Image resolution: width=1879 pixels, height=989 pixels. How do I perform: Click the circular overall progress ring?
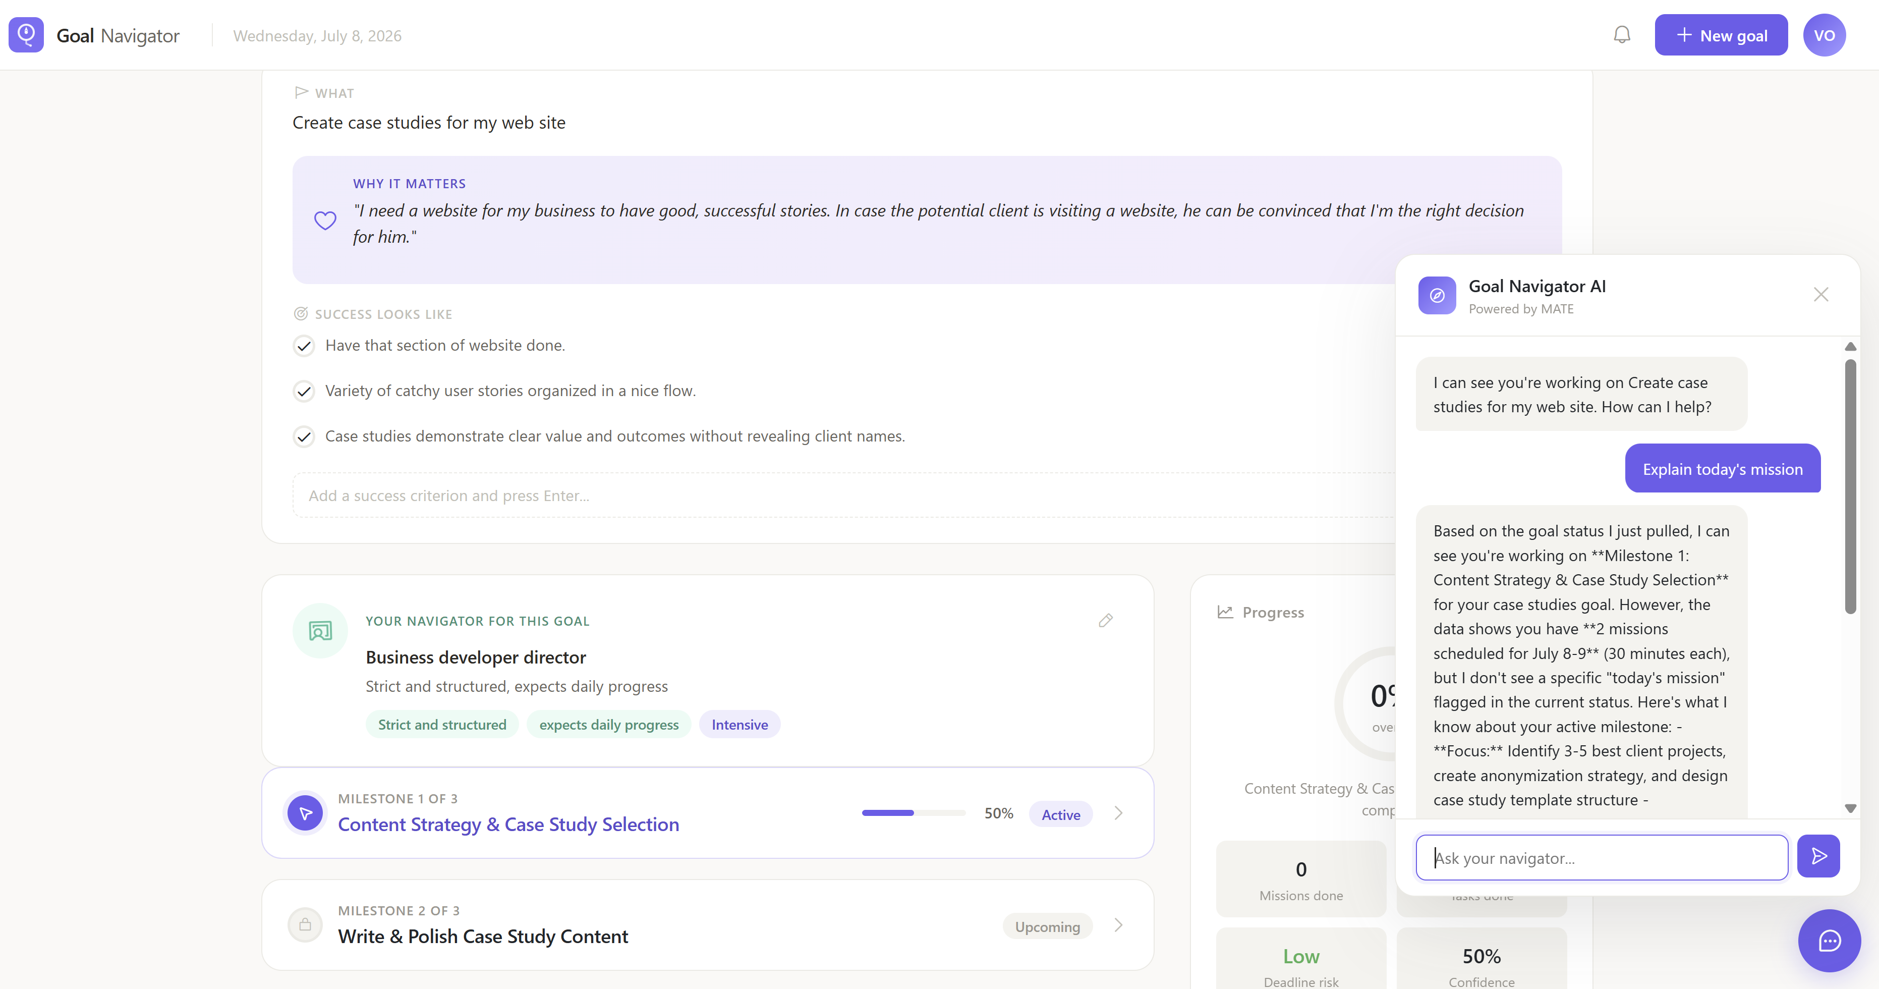point(1365,704)
